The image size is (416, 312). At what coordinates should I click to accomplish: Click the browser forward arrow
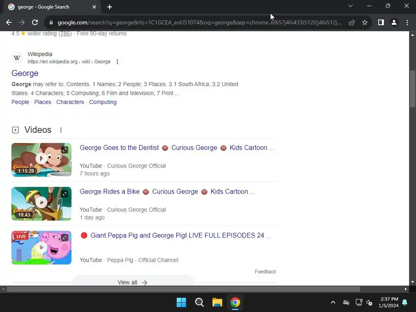22,23
